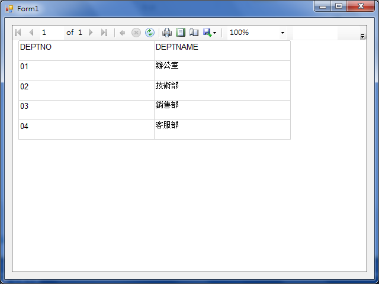Select the cell with 01

pyautogui.click(x=86, y=70)
